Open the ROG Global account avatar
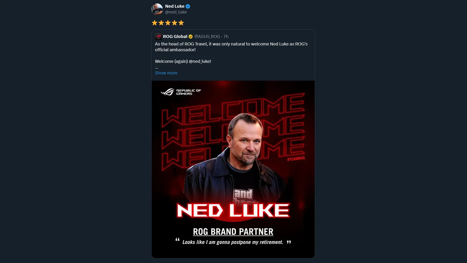 coord(158,37)
